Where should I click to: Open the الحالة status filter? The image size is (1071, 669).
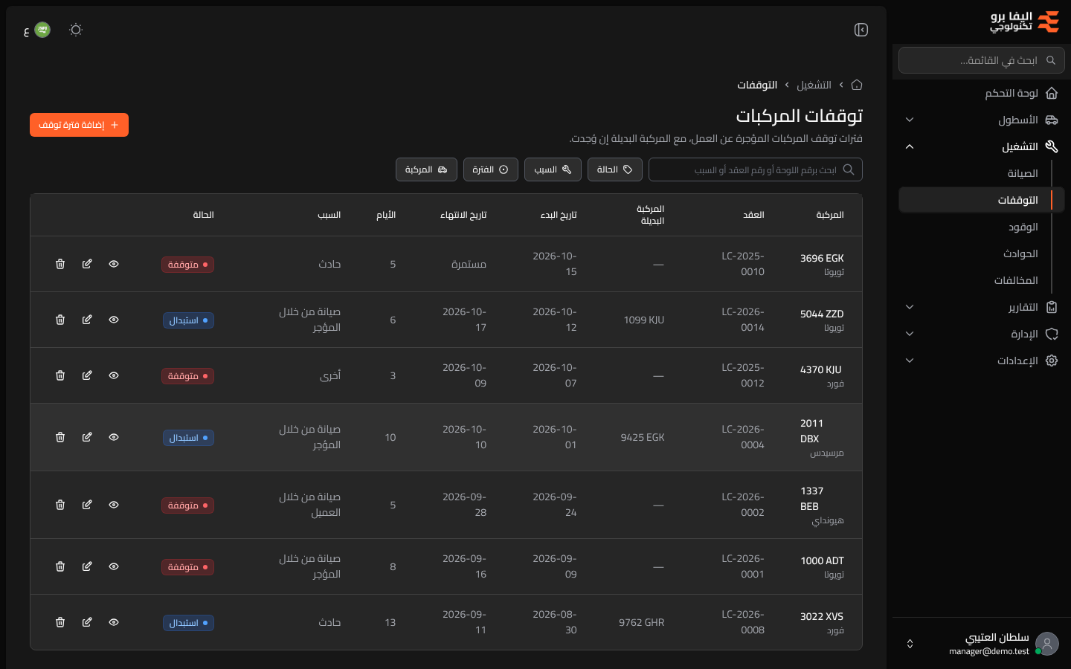click(x=615, y=169)
